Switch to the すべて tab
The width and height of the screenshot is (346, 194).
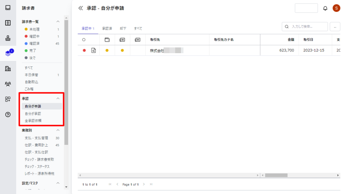[138, 29]
